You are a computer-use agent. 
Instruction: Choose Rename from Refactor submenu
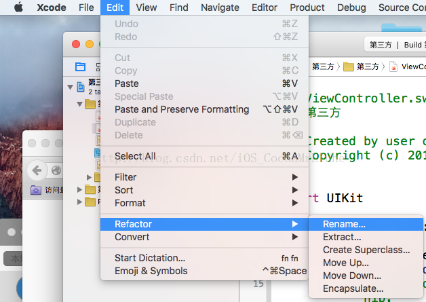(x=344, y=224)
